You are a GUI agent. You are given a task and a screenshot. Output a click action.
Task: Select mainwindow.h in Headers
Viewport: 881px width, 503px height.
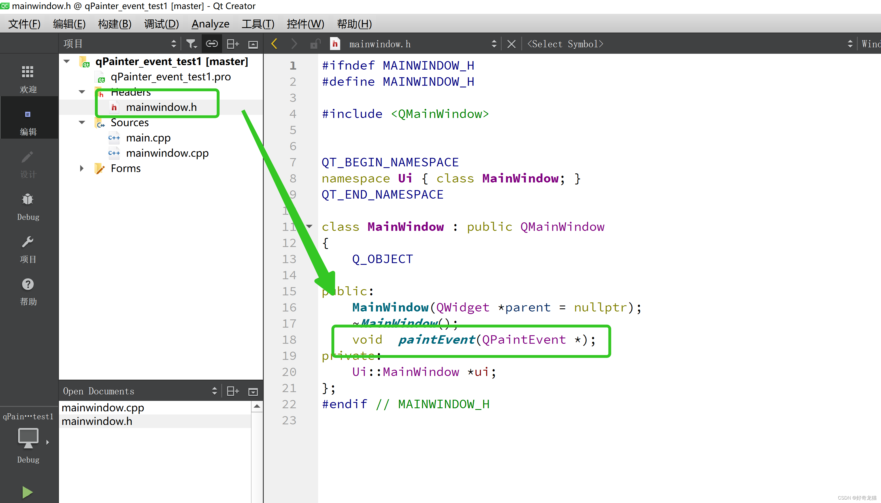click(x=161, y=107)
